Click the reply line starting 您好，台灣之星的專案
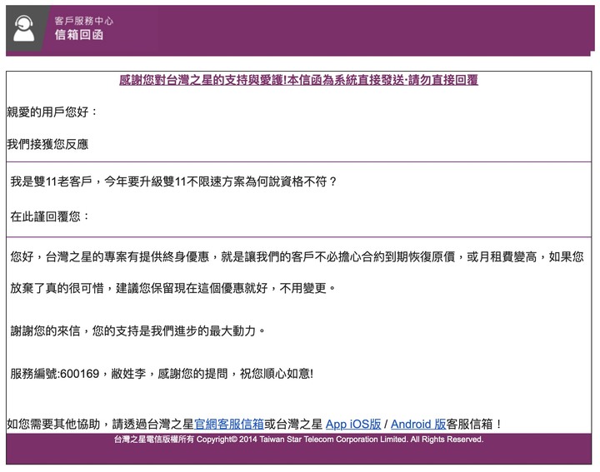The height and width of the screenshot is (472, 600). [297, 256]
